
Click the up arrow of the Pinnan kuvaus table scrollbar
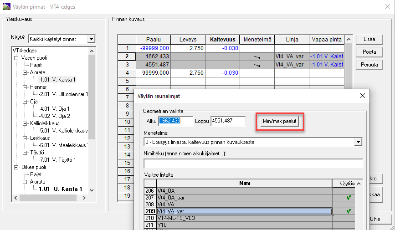(349, 39)
